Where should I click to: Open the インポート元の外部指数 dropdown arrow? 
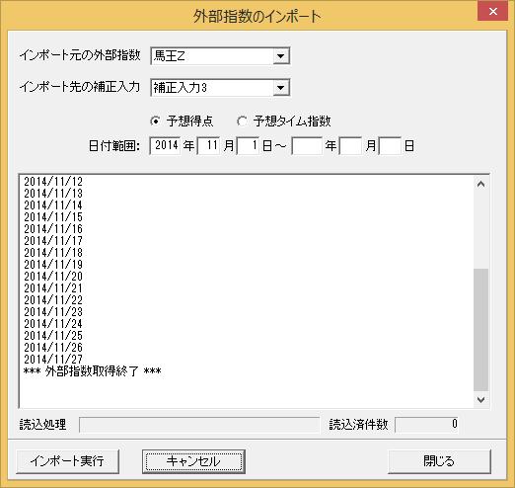[x=280, y=56]
